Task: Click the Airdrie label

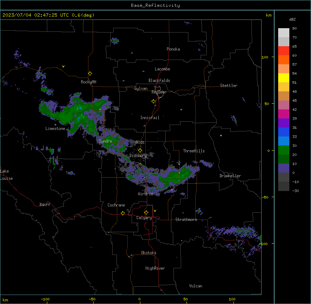Action: pyautogui.click(x=146, y=194)
